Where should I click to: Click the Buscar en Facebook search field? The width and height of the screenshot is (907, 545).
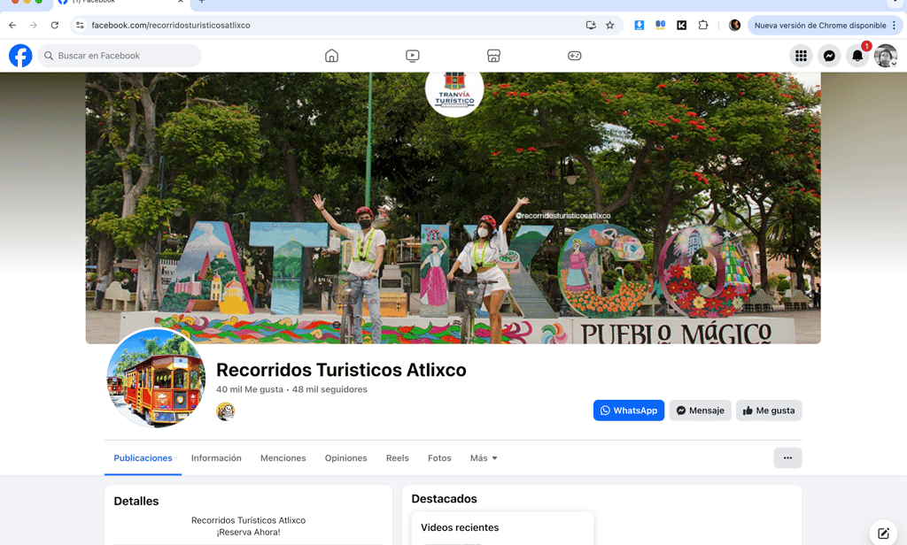[x=120, y=56]
